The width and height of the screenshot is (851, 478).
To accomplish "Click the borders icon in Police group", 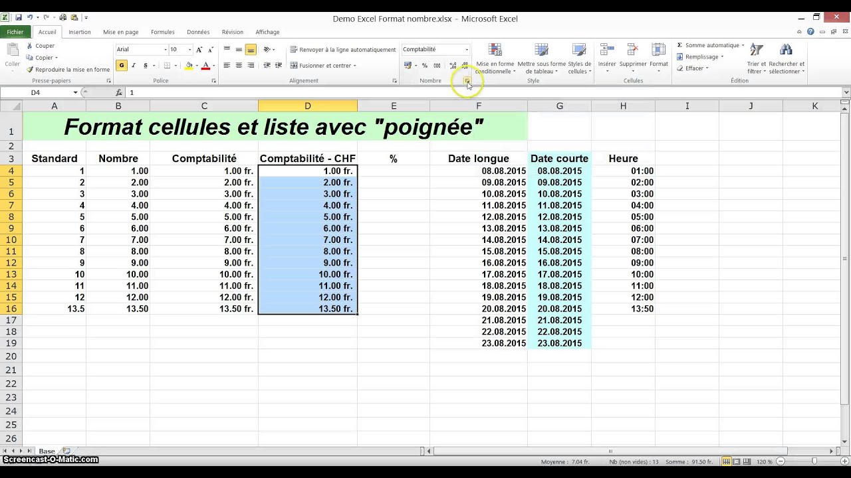I will coord(167,65).
